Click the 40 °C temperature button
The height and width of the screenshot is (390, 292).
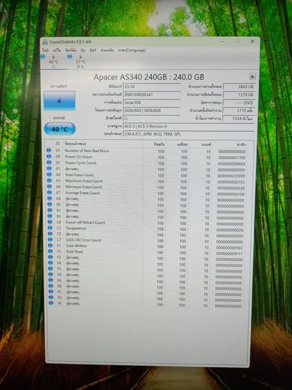click(60, 129)
